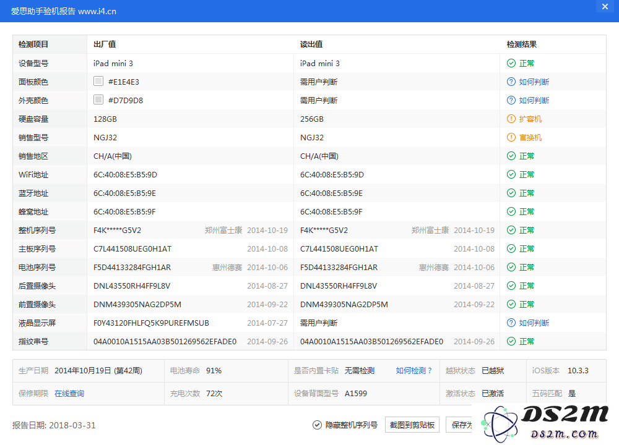
Task: Open 如何判断 link for 面板颜色
Action: point(534,82)
